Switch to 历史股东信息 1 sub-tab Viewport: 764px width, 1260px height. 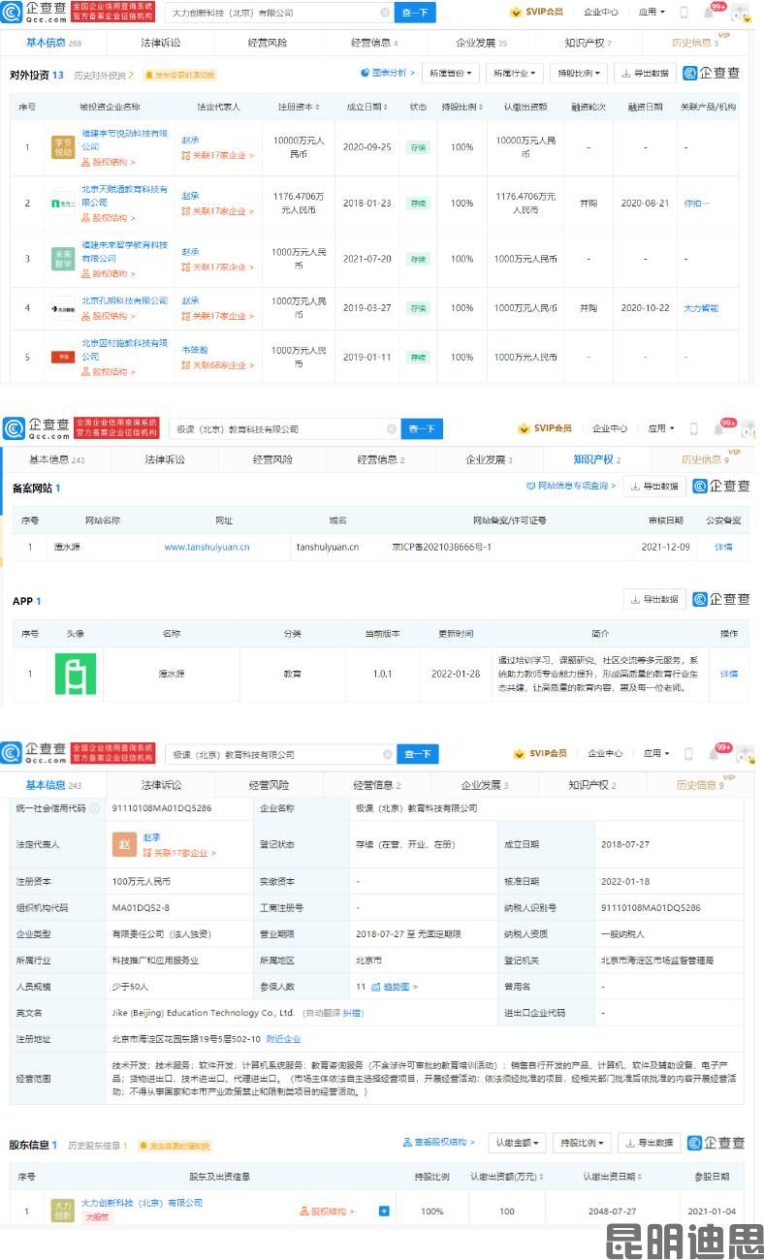click(x=97, y=1145)
